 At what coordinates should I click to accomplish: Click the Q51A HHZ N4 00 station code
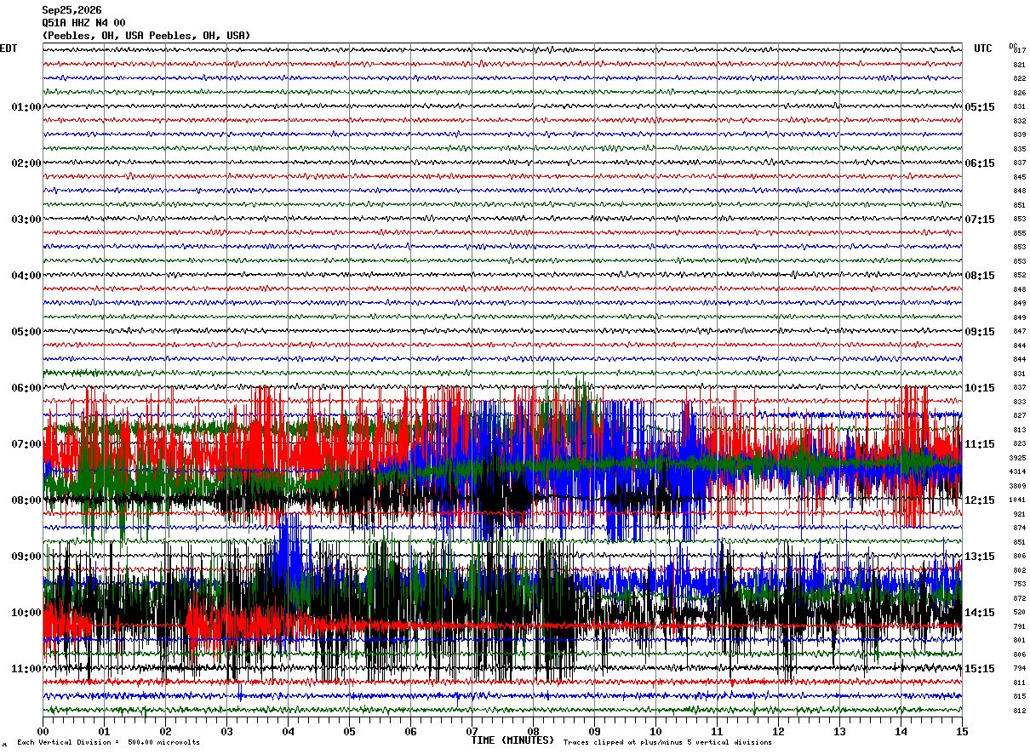coord(83,23)
